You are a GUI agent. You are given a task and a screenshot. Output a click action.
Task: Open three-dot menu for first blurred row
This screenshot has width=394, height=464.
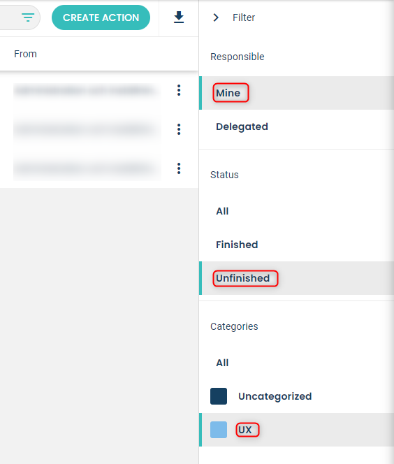point(179,90)
